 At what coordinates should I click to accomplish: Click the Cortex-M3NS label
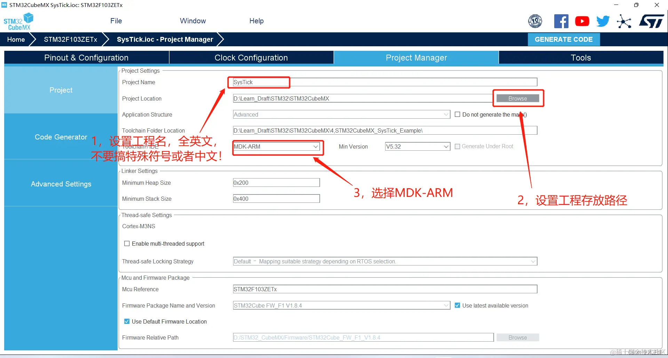(x=138, y=226)
